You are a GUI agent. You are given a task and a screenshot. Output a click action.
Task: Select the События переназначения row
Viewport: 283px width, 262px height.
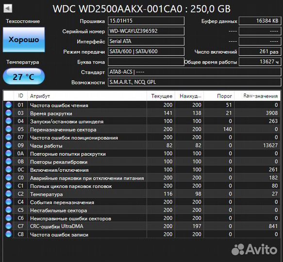[142, 202]
